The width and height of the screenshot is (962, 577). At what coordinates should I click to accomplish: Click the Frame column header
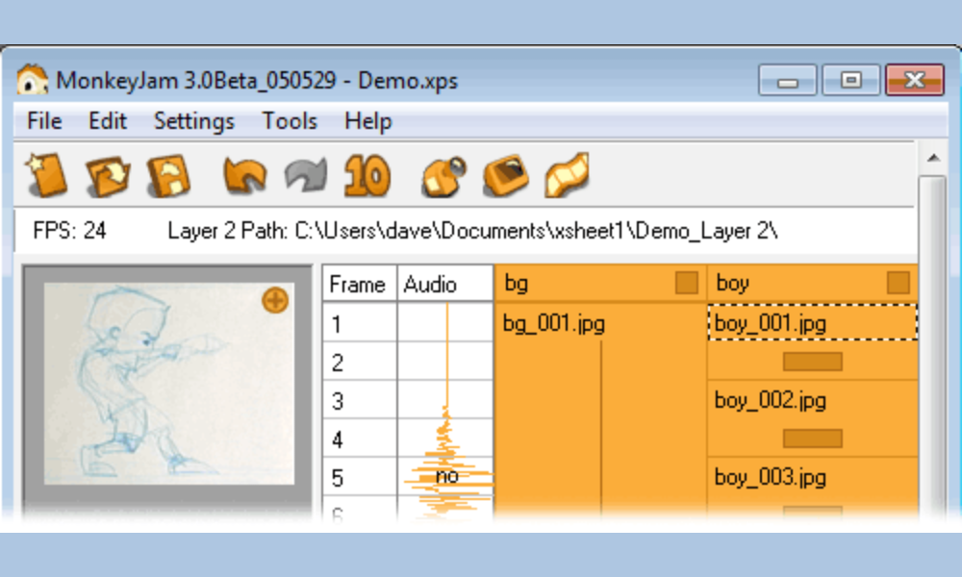click(360, 284)
